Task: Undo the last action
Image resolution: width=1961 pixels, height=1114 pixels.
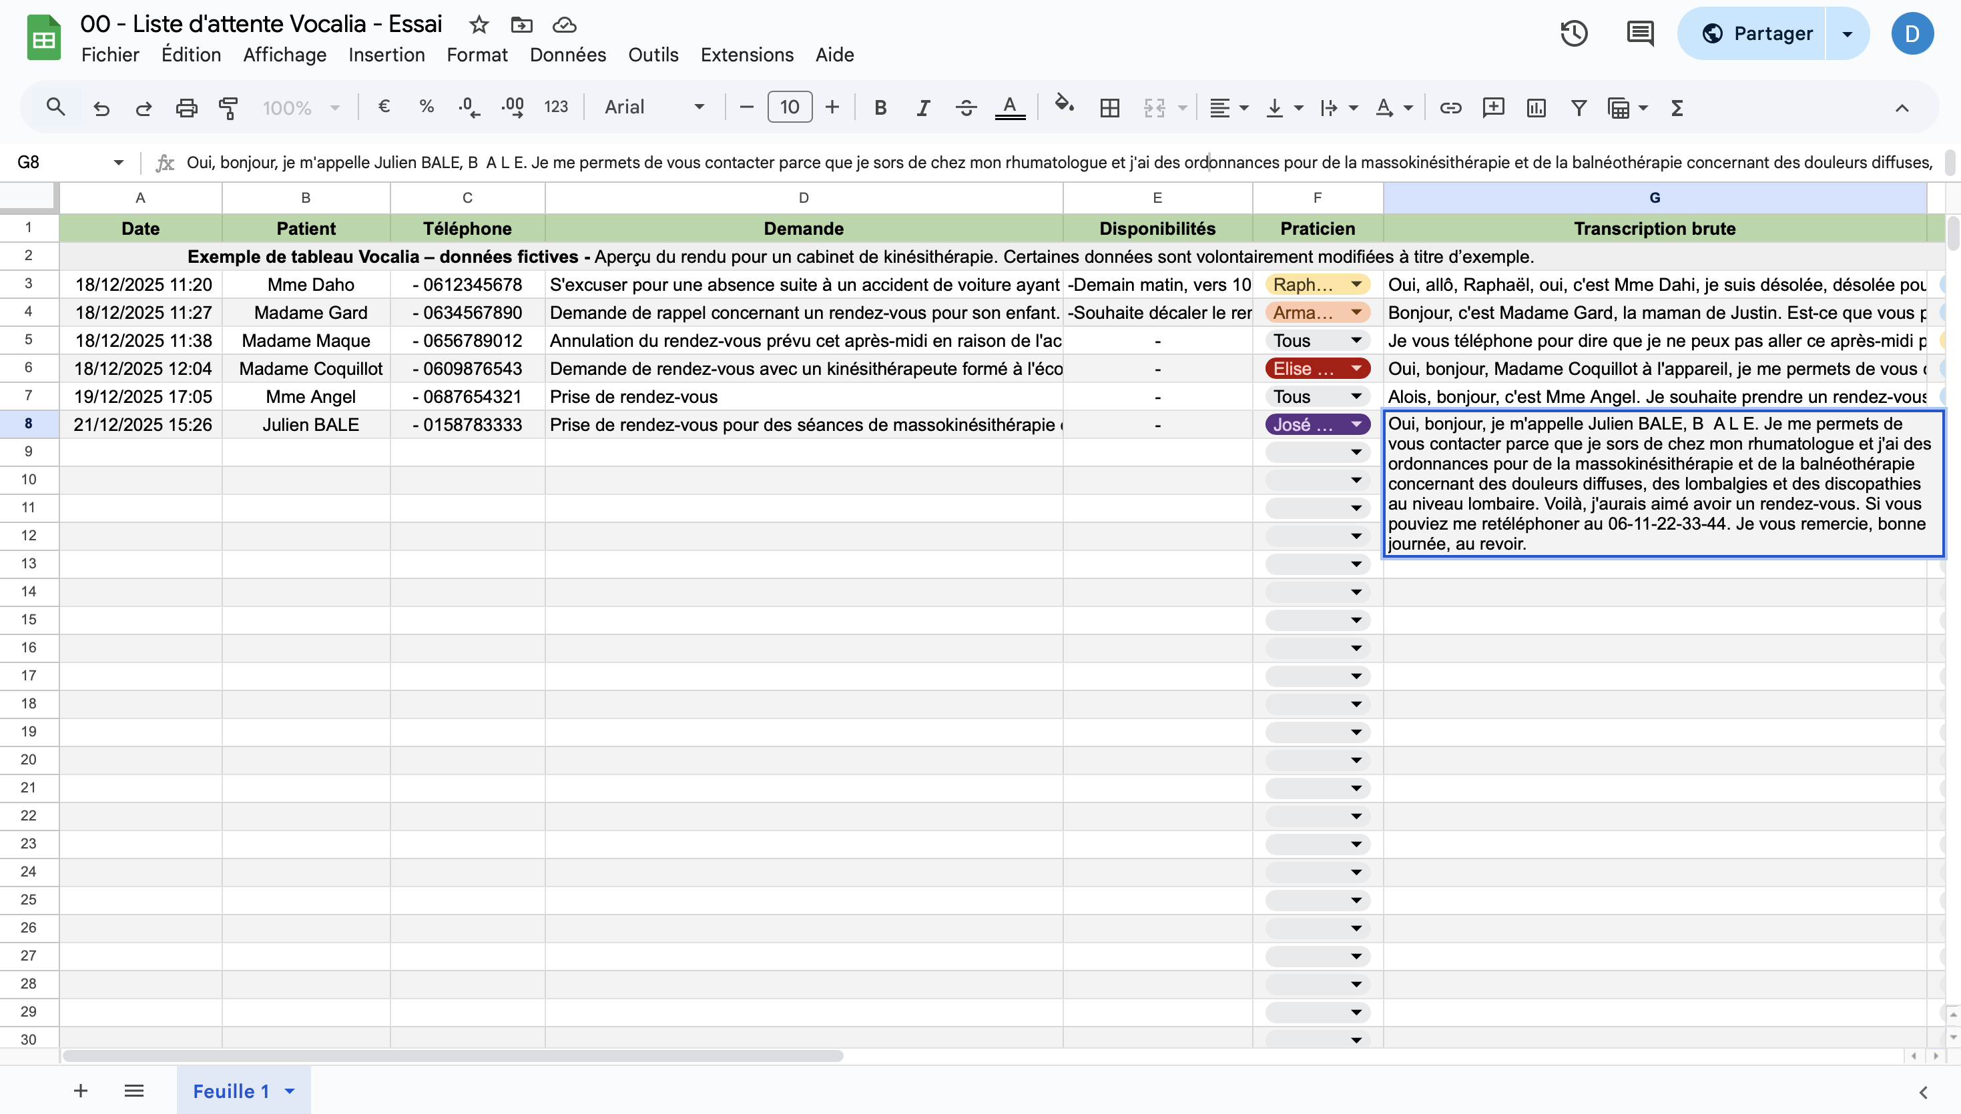Action: pos(101,108)
